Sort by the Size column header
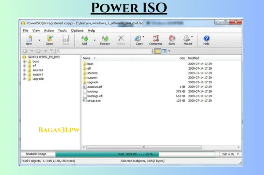The width and height of the screenshot is (264, 175). [182, 58]
